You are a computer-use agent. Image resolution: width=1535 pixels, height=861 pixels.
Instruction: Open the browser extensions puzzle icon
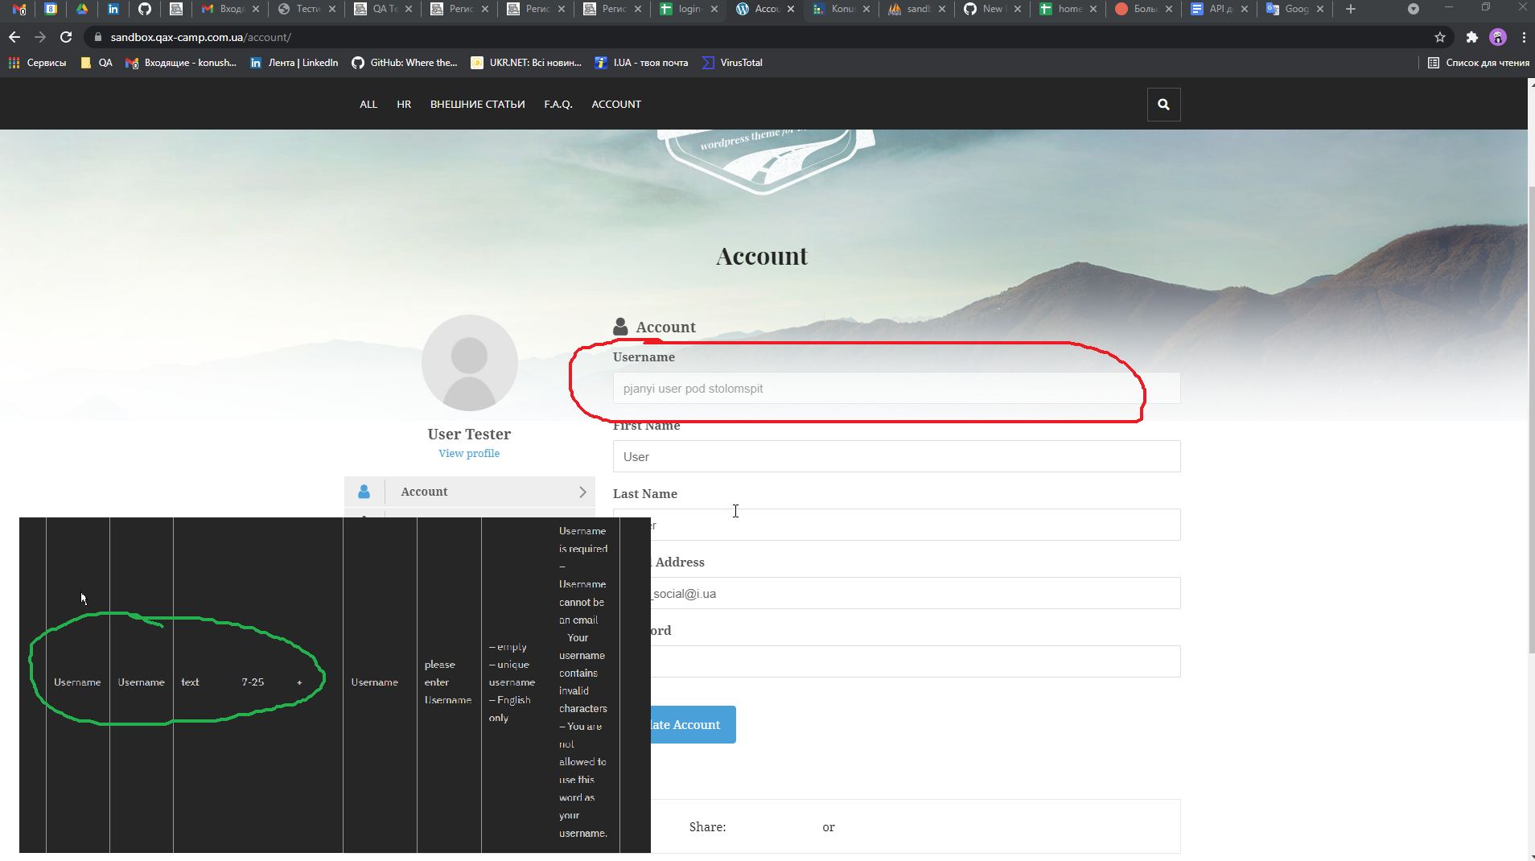(x=1471, y=37)
